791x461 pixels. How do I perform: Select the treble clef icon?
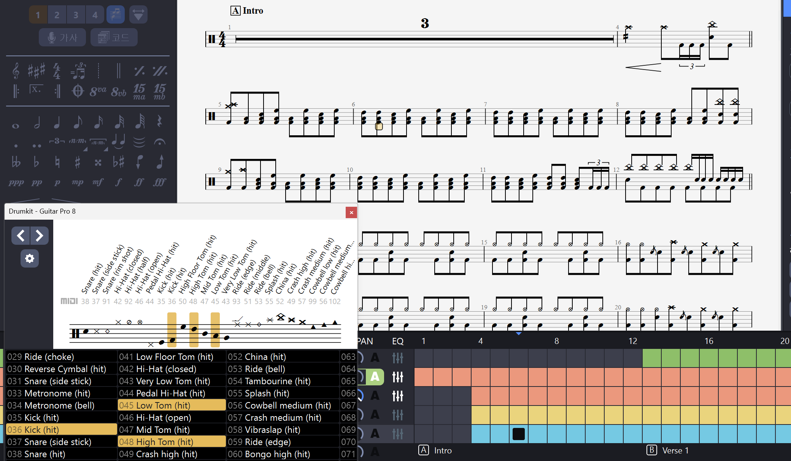16,71
